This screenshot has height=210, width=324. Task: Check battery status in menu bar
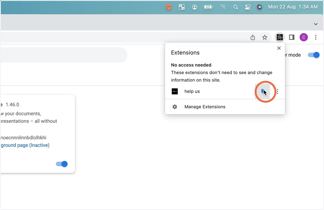coord(208,7)
